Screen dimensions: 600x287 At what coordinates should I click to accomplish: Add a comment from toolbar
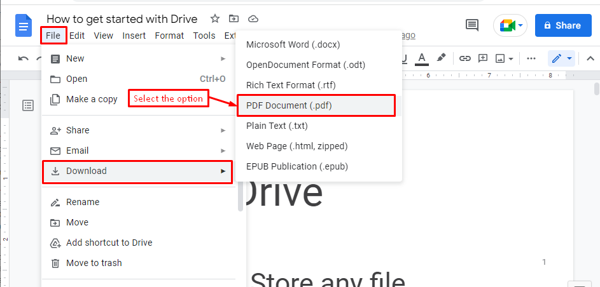click(x=484, y=58)
